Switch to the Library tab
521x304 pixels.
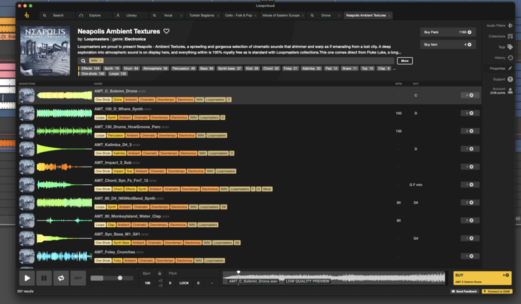click(130, 15)
